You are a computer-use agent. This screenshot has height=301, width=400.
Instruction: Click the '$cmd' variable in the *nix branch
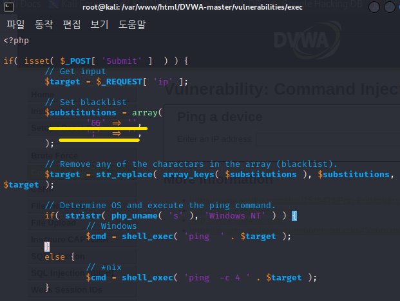click(96, 278)
